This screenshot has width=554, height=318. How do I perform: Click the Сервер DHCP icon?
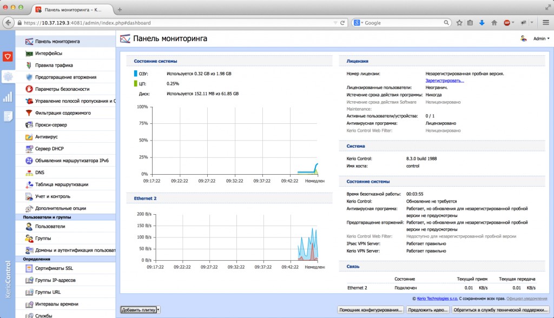[29, 149]
